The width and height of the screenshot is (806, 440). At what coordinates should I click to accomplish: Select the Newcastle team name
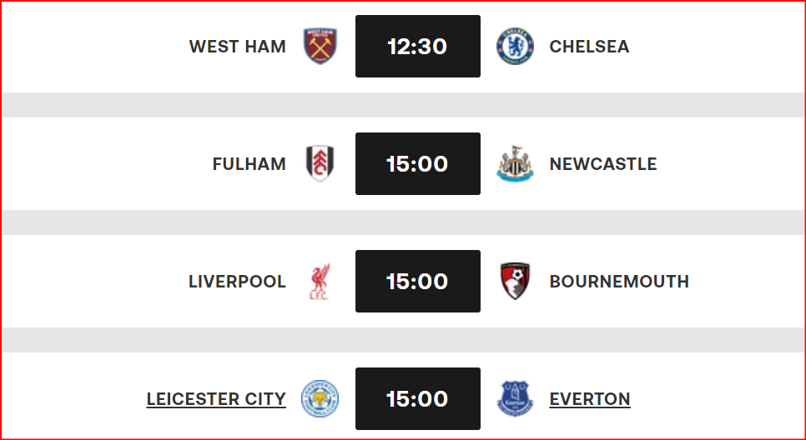(603, 164)
